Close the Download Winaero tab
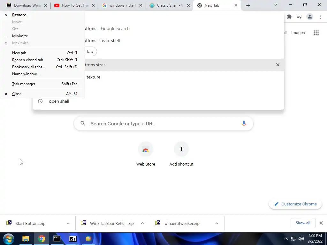Screen dimensions: 327x245 click(x=46, y=5)
